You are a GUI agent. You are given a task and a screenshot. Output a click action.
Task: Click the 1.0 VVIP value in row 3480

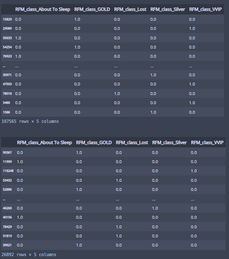tap(192, 103)
